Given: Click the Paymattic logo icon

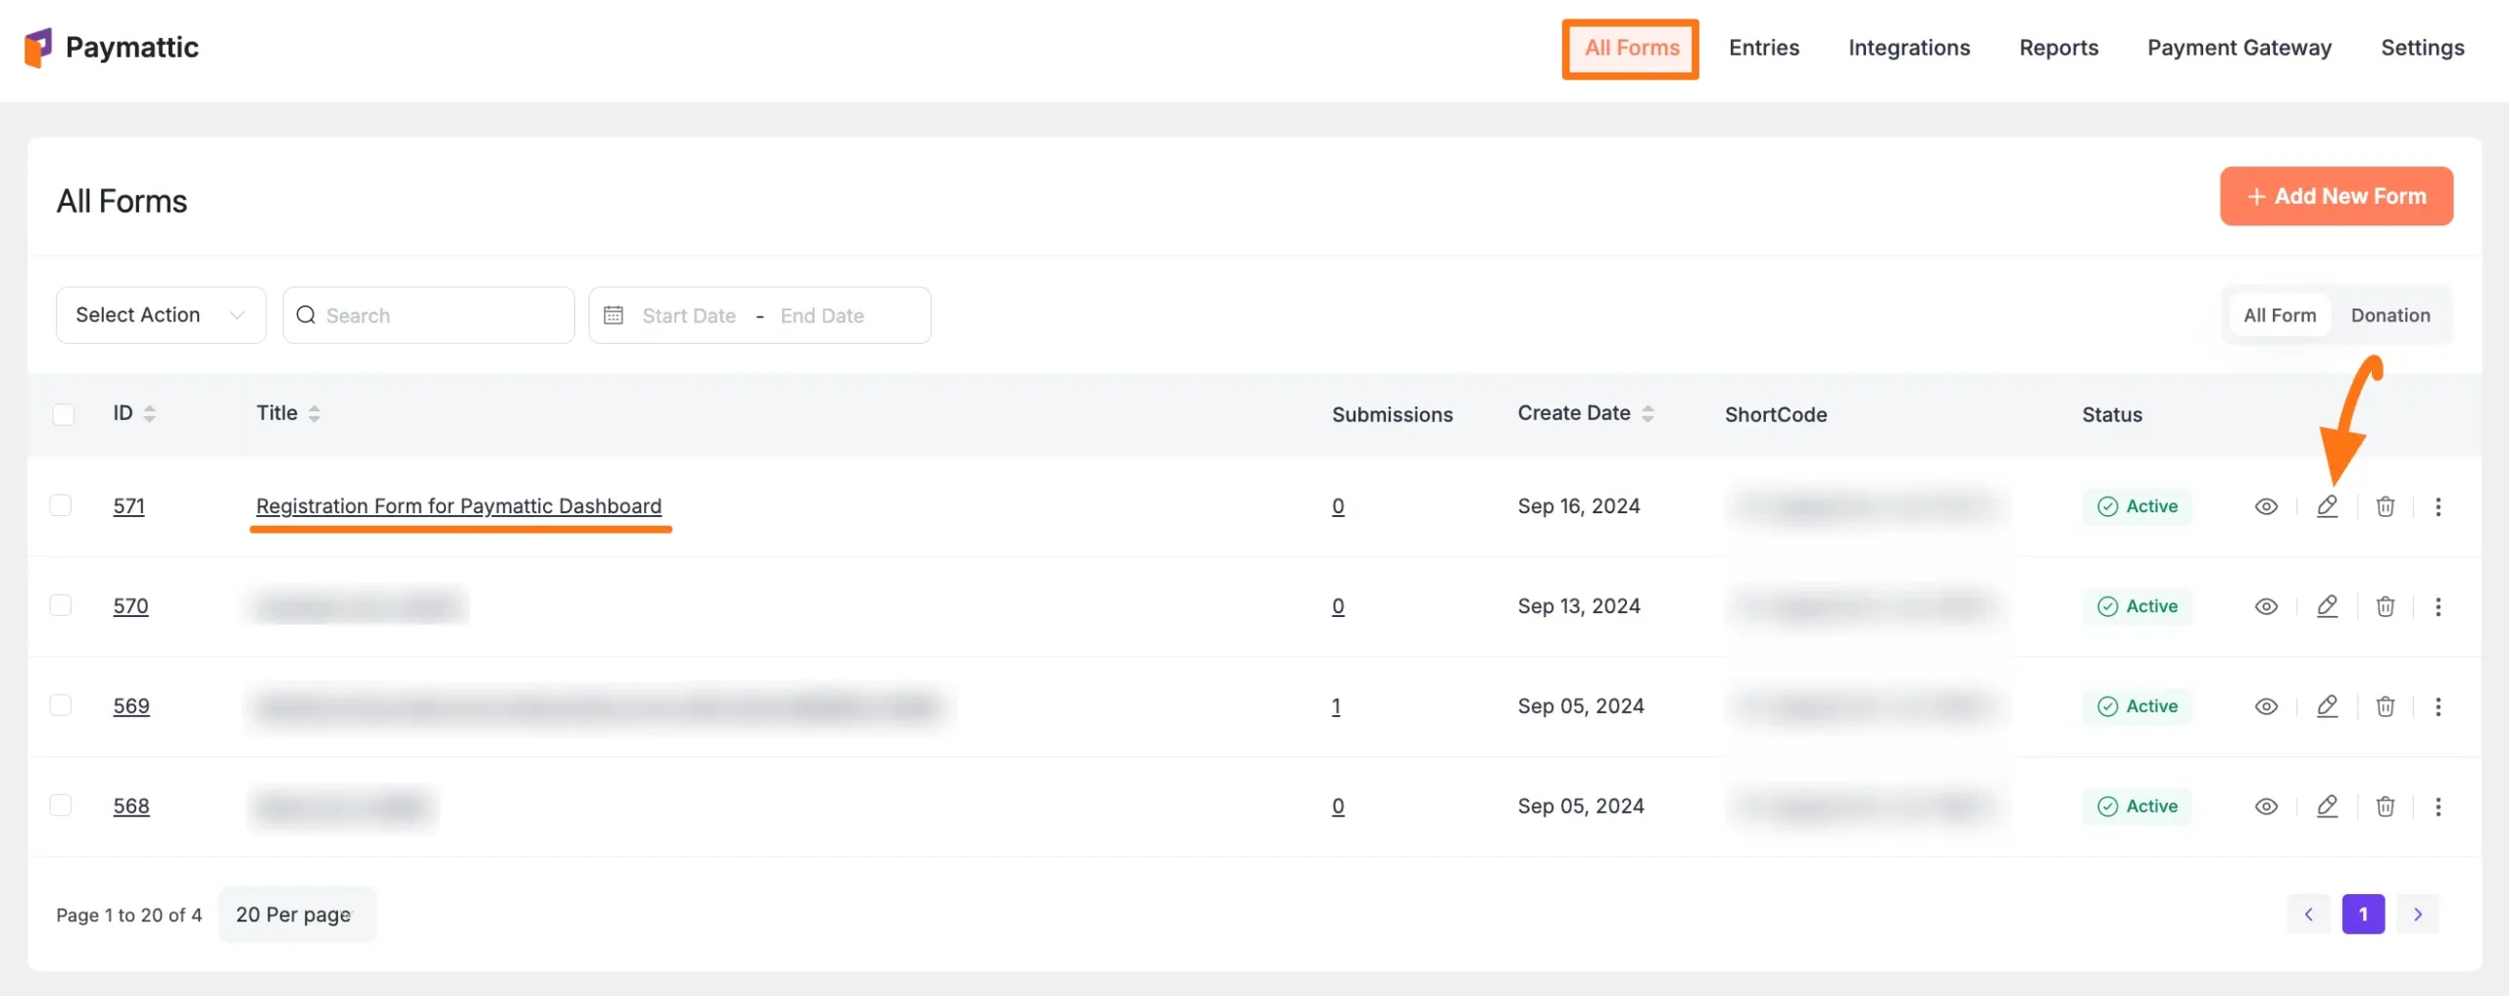Looking at the screenshot, I should [38, 47].
